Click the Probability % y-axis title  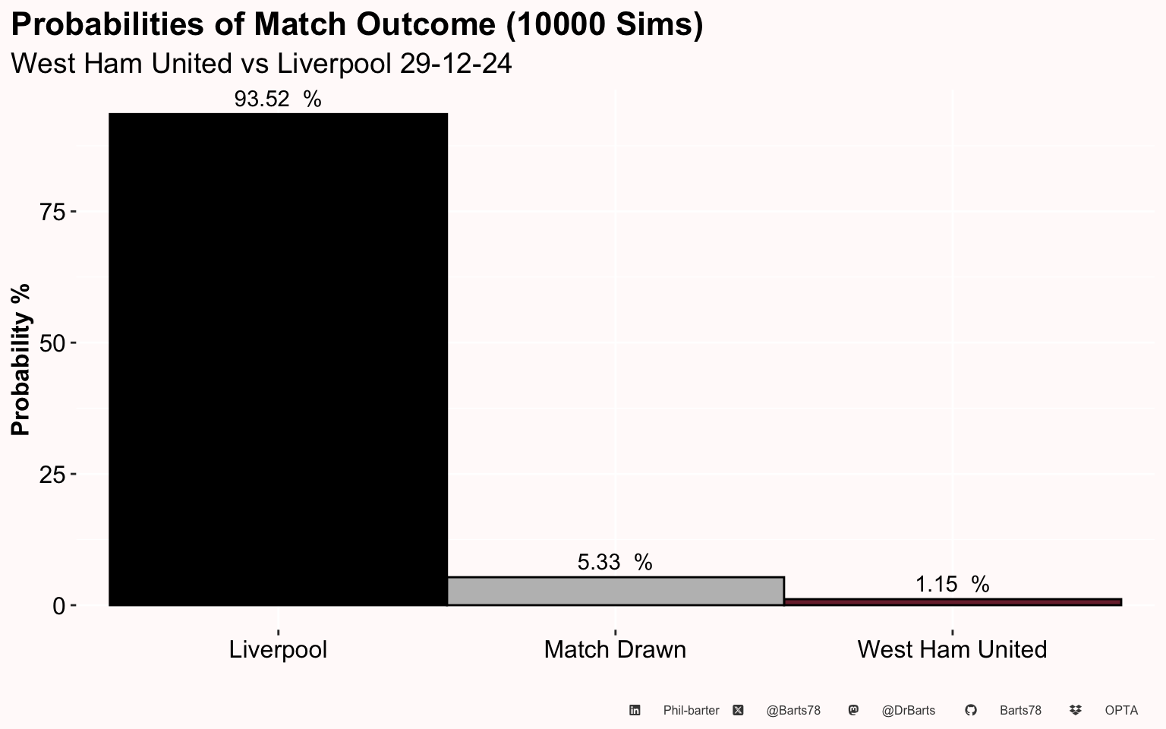[20, 359]
